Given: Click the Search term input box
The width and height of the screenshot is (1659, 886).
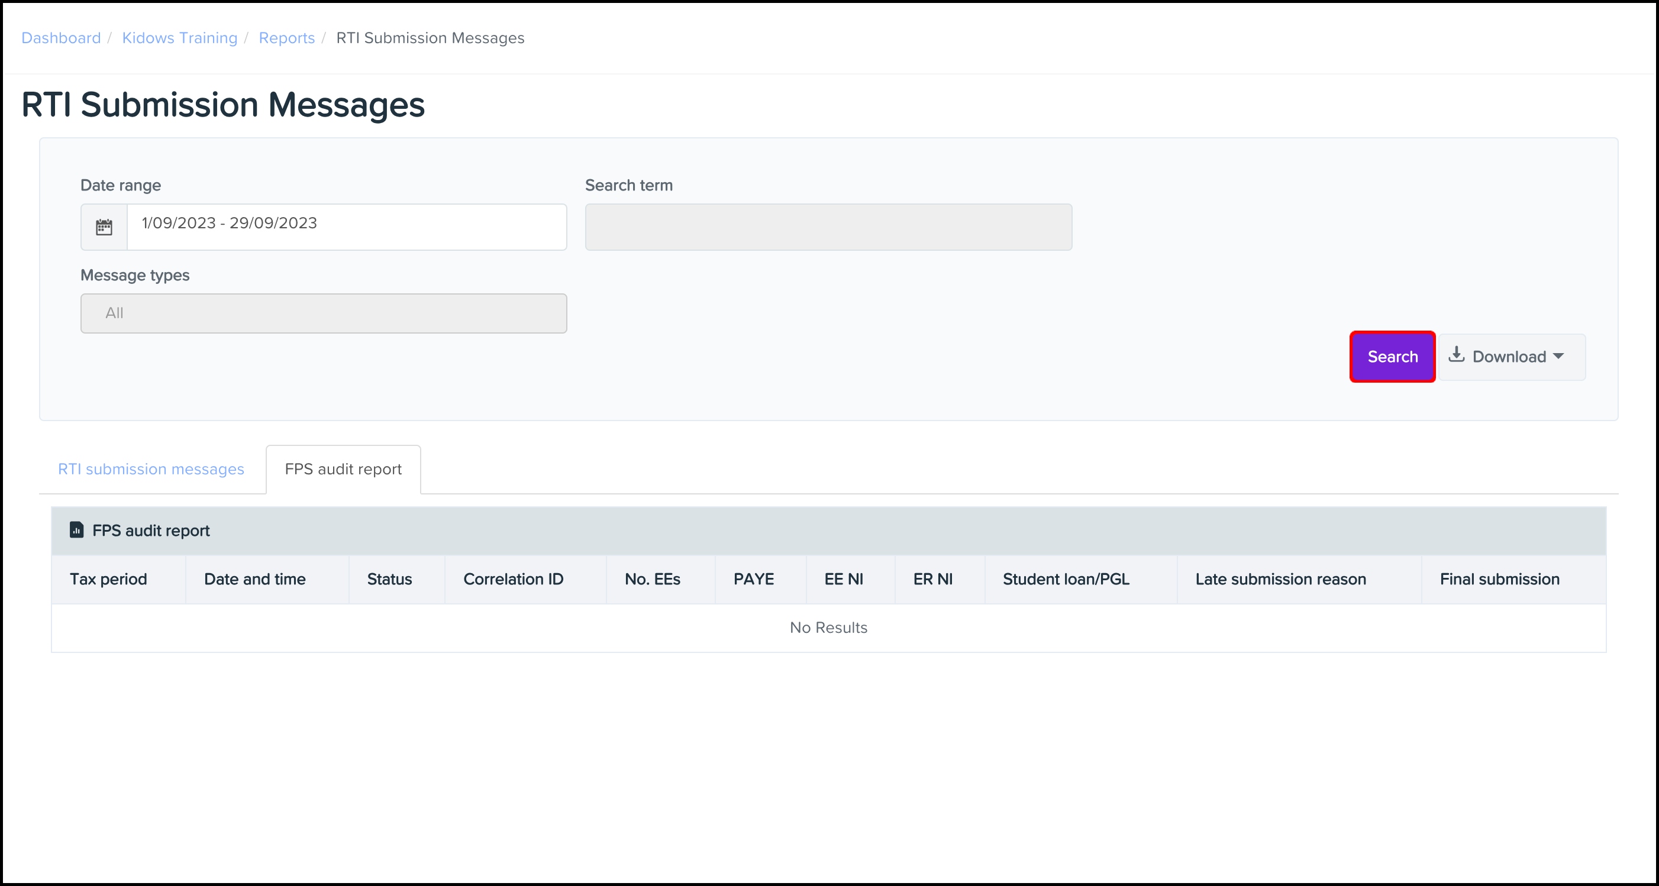Looking at the screenshot, I should click(x=828, y=227).
